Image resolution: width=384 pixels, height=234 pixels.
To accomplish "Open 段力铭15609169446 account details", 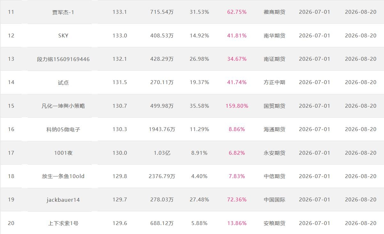I will pos(63,59).
